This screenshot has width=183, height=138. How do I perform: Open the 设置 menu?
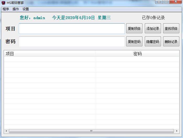pos(26,9)
